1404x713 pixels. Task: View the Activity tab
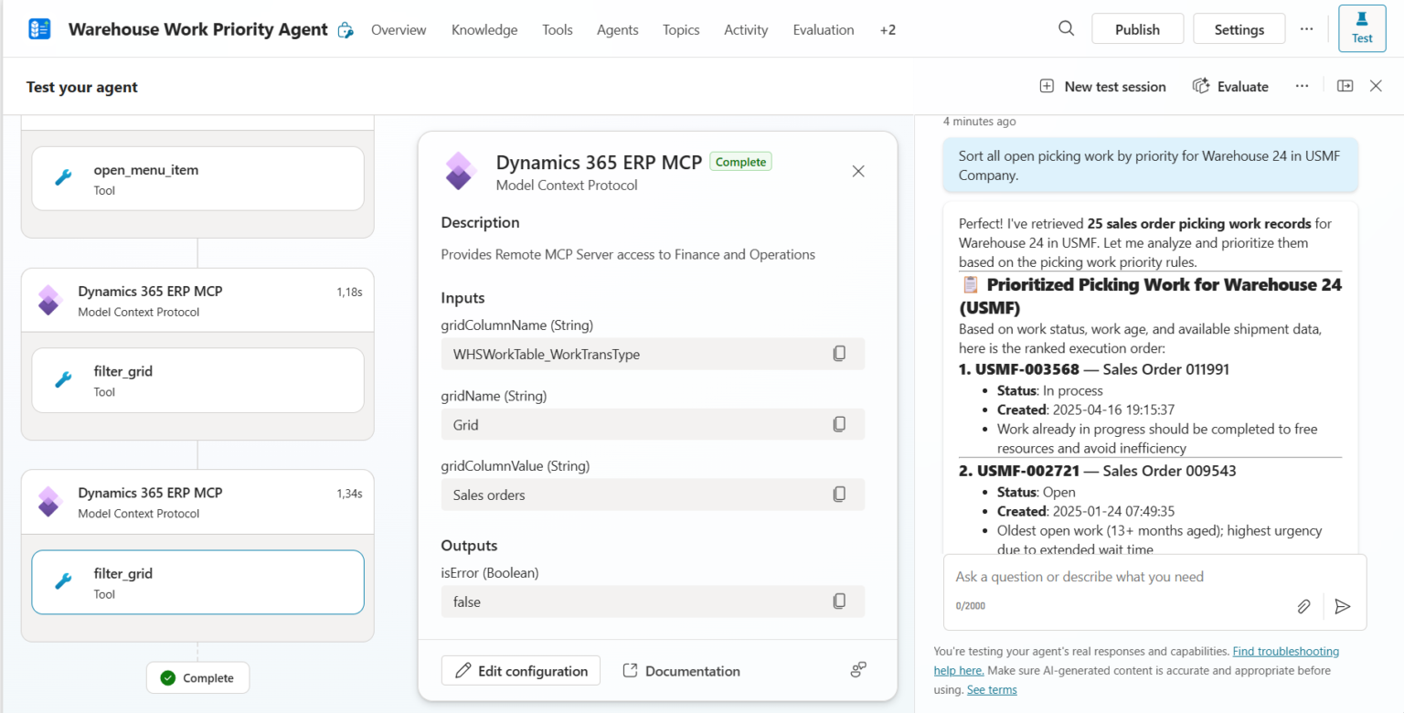pos(746,30)
